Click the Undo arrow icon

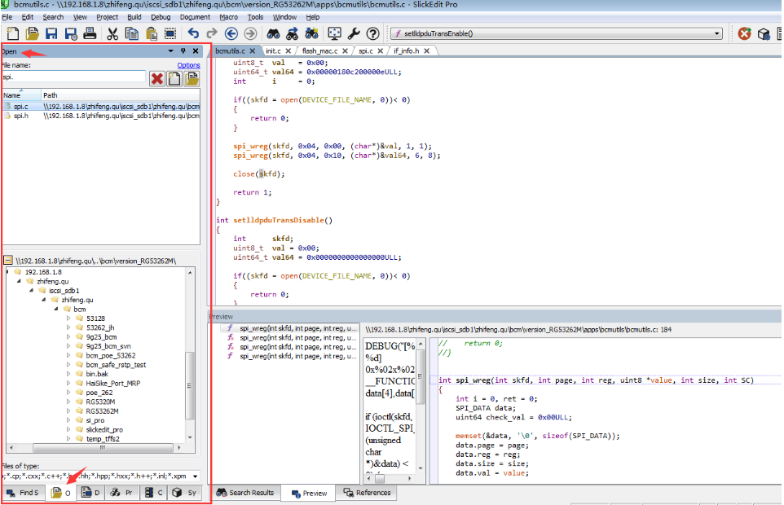pyautogui.click(x=193, y=33)
